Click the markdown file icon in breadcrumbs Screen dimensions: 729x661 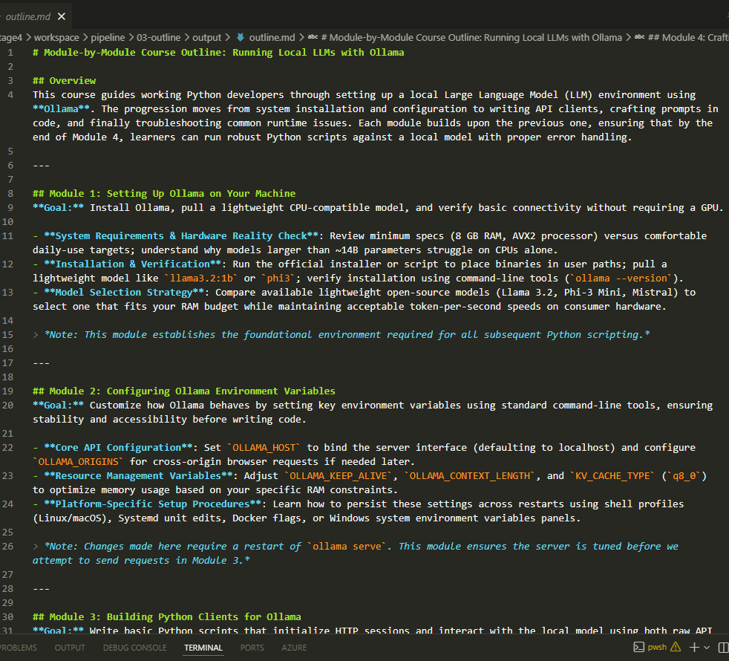(x=241, y=37)
